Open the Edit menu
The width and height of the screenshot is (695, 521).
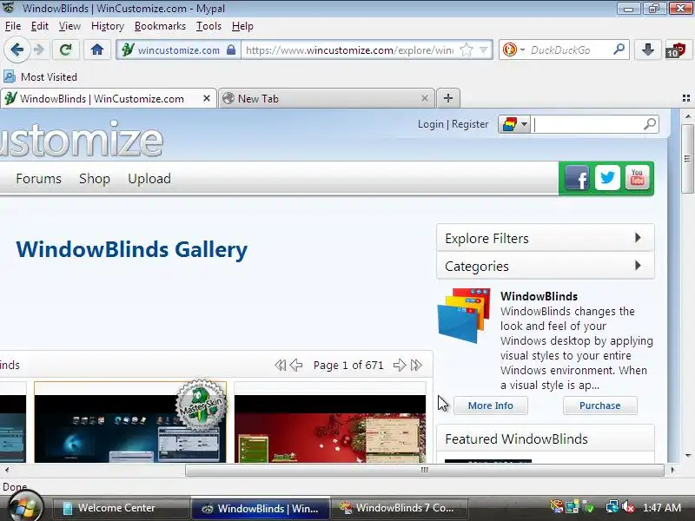pyautogui.click(x=39, y=26)
